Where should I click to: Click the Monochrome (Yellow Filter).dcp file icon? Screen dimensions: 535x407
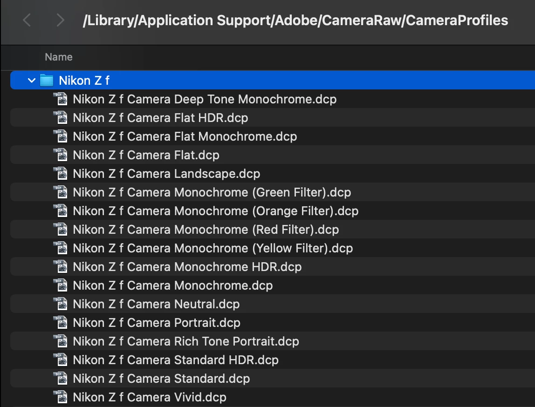[61, 248]
